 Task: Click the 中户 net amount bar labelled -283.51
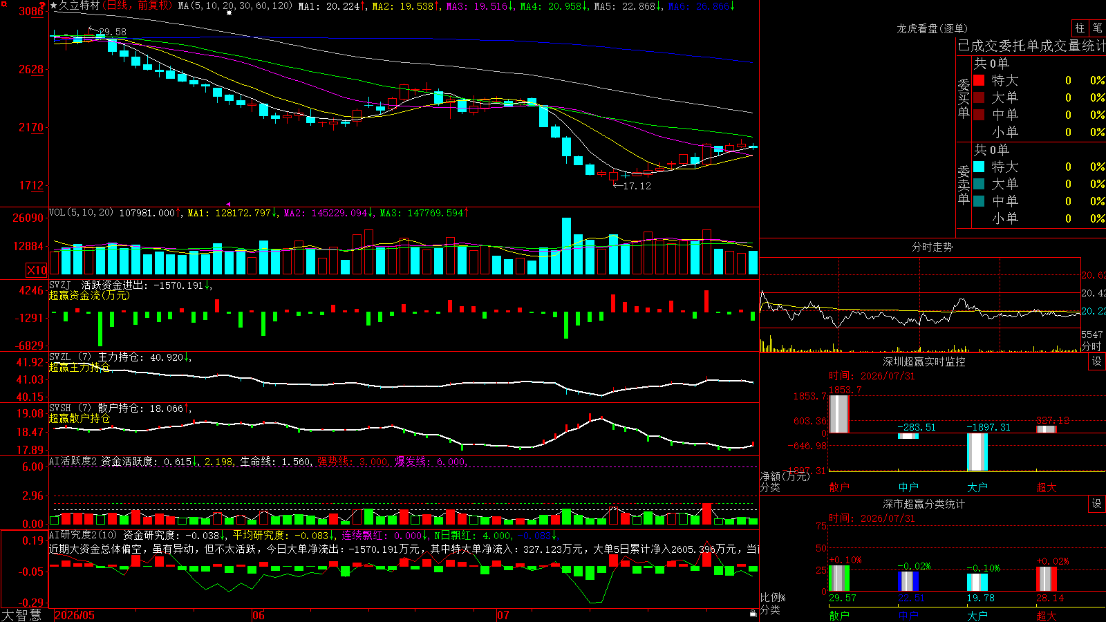[908, 436]
